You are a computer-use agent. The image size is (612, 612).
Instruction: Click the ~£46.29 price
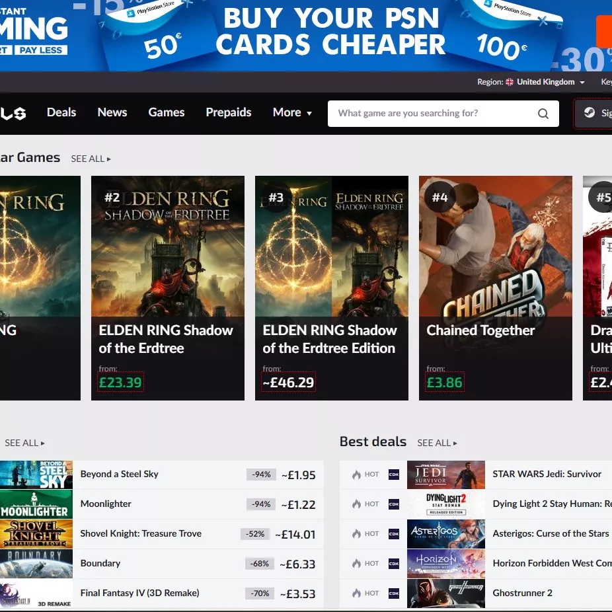click(288, 382)
